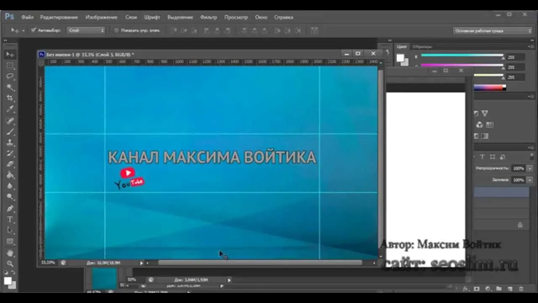The image size is (538, 303).
Task: Open the Непрозрачность opacity dropdown arrow
Action: pos(530,168)
